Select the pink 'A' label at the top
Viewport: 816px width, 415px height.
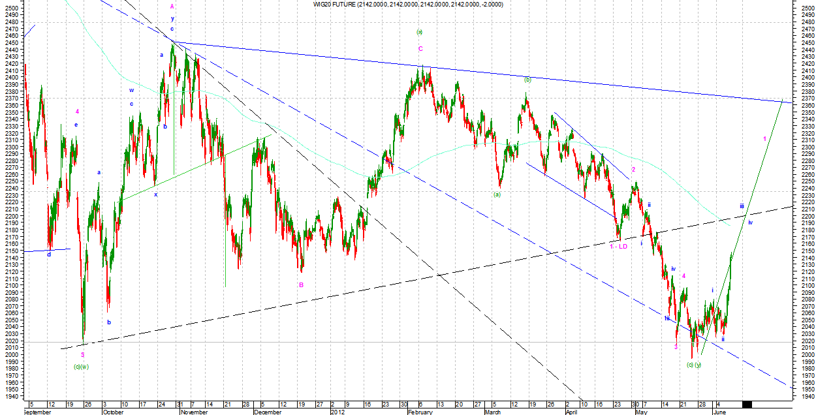(172, 6)
